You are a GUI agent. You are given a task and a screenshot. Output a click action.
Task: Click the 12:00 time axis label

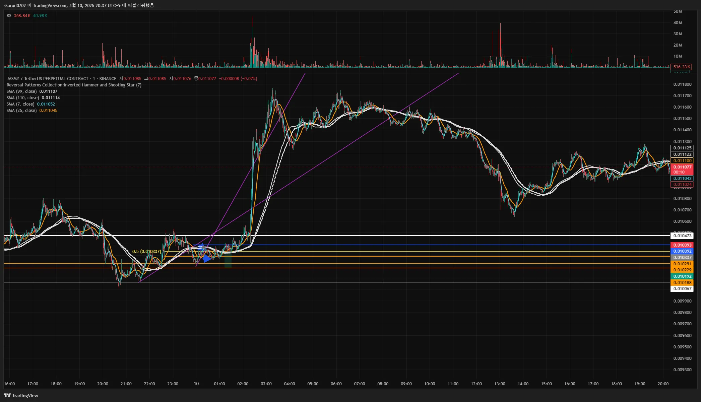coord(476,384)
